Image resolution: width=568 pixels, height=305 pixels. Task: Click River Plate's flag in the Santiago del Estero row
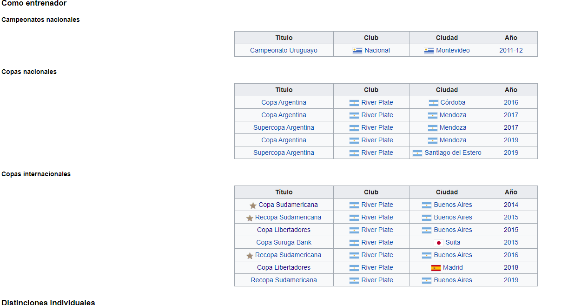pyautogui.click(x=354, y=153)
